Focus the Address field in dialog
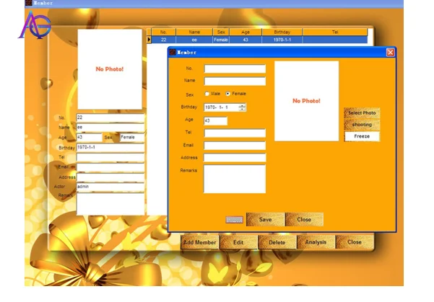 point(235,158)
